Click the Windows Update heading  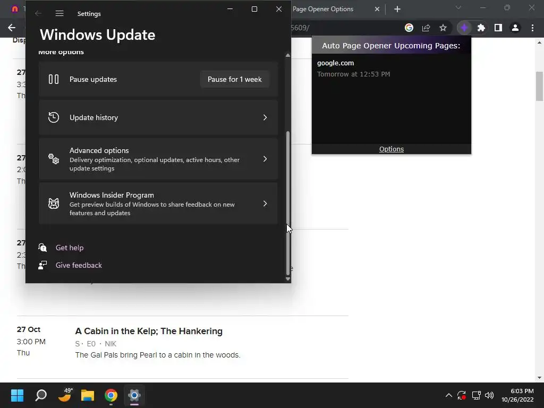tap(98, 35)
